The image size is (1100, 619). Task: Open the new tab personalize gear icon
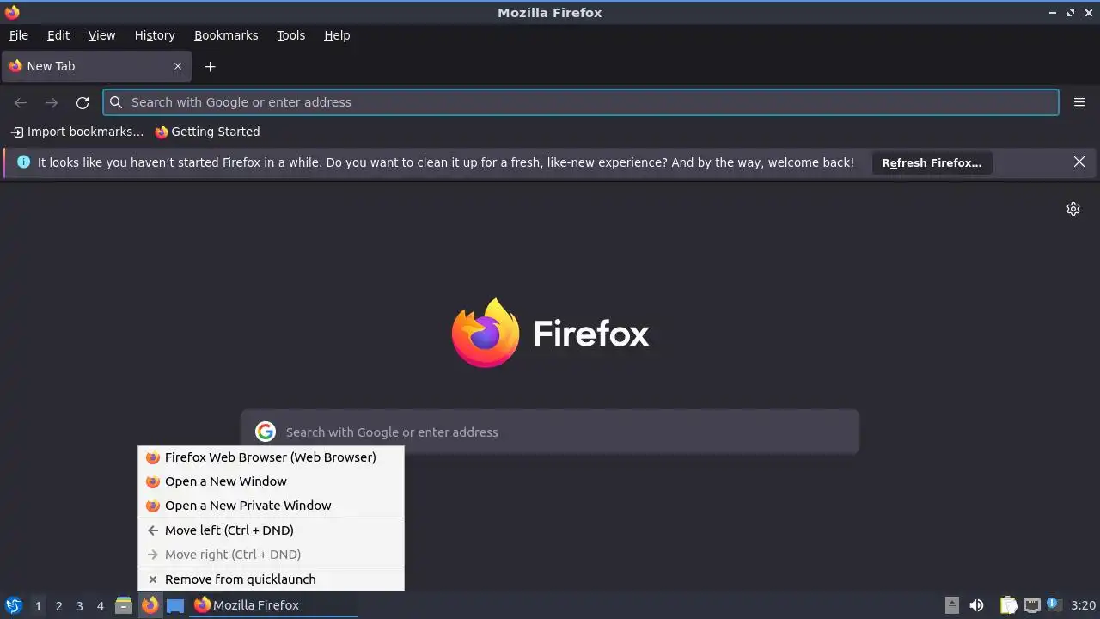tap(1073, 209)
